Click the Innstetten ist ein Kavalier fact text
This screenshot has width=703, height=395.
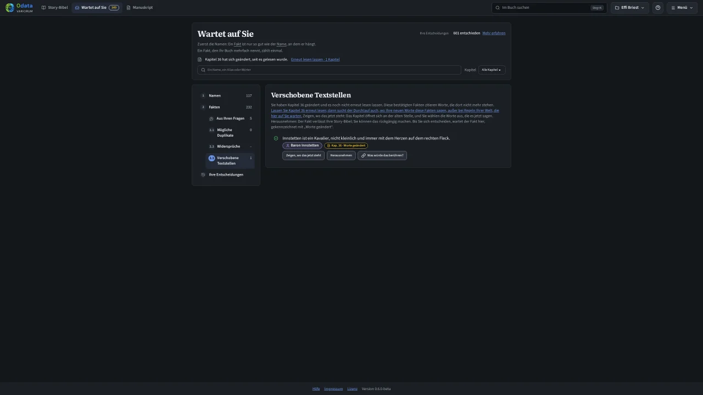[366, 138]
